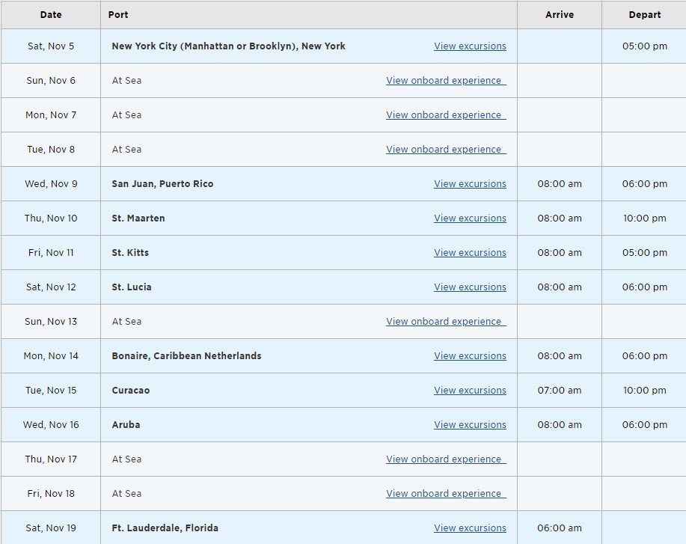686x544 pixels.
Task: Open View excursions for St. Kitts
Action: coord(470,252)
